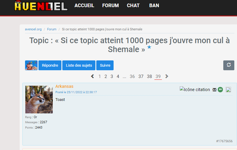Go to page 3
Screen dimensions: 237x150
pyautogui.click(x=112, y=76)
